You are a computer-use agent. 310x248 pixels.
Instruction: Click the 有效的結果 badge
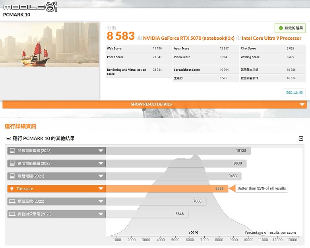point(290,28)
